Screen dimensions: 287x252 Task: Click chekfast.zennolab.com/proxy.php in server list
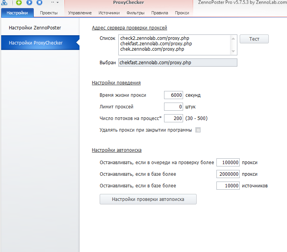156,44
